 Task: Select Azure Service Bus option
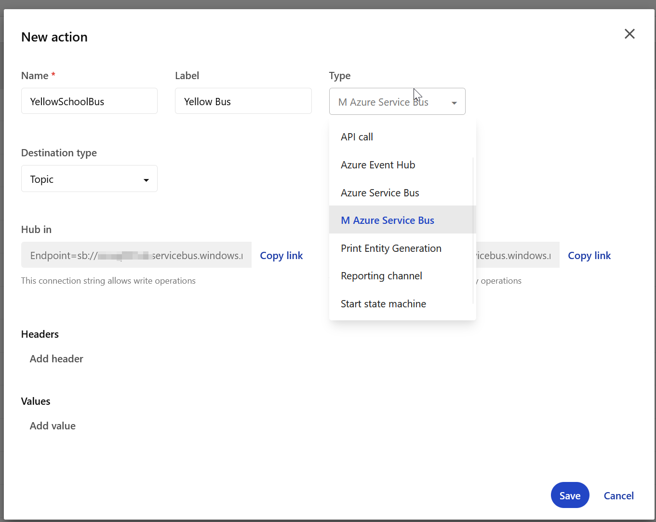[380, 193]
